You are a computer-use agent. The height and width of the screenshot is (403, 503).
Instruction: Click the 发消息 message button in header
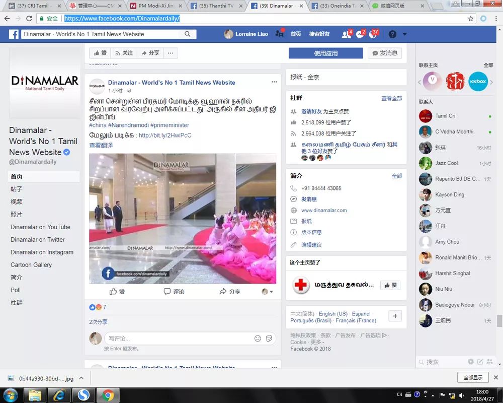point(385,53)
